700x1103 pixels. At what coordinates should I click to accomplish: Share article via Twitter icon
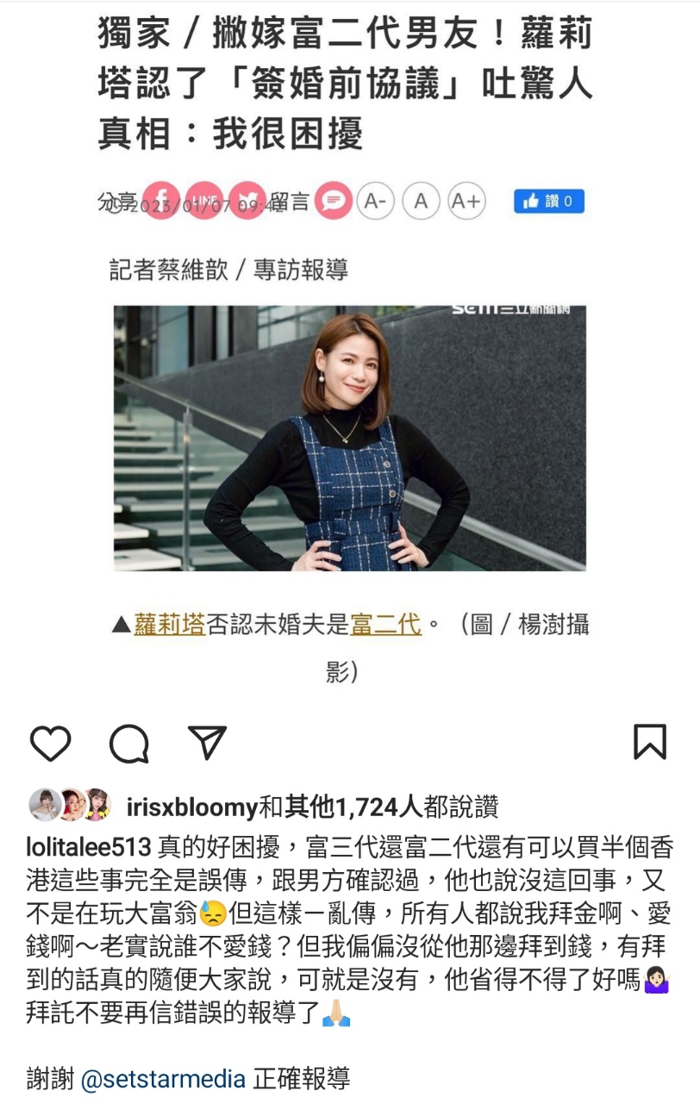(x=246, y=201)
